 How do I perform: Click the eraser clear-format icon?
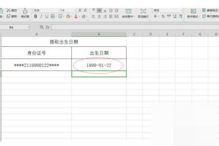84,16
